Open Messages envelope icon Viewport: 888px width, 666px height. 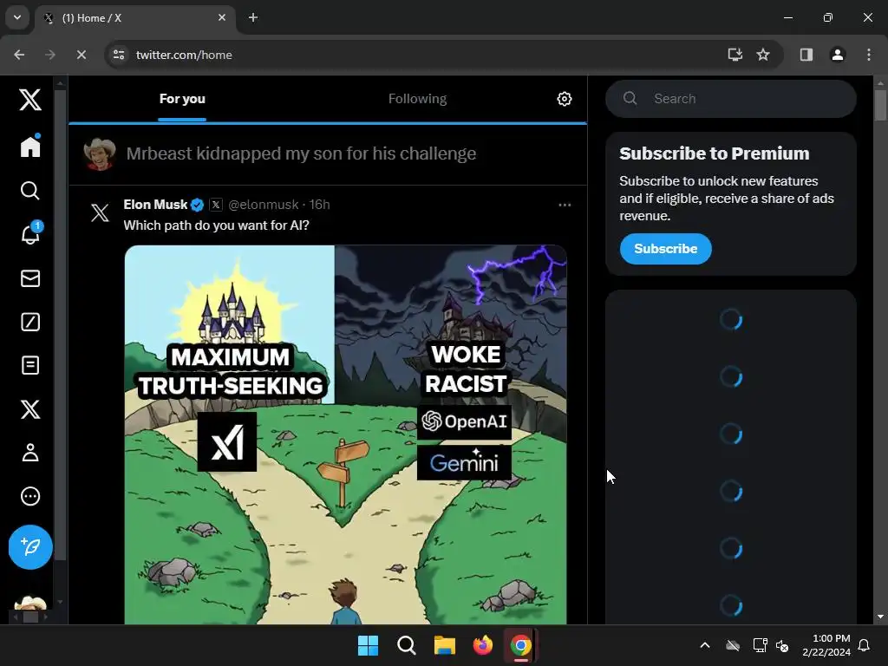click(x=30, y=278)
